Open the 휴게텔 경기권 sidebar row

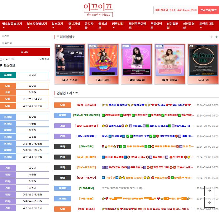pos(25,130)
